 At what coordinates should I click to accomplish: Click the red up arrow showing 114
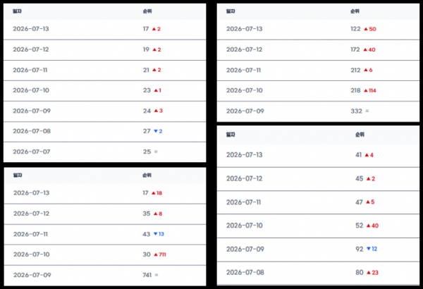(366, 90)
